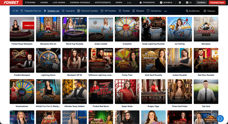Select the Evolution Live tab

(53, 11)
